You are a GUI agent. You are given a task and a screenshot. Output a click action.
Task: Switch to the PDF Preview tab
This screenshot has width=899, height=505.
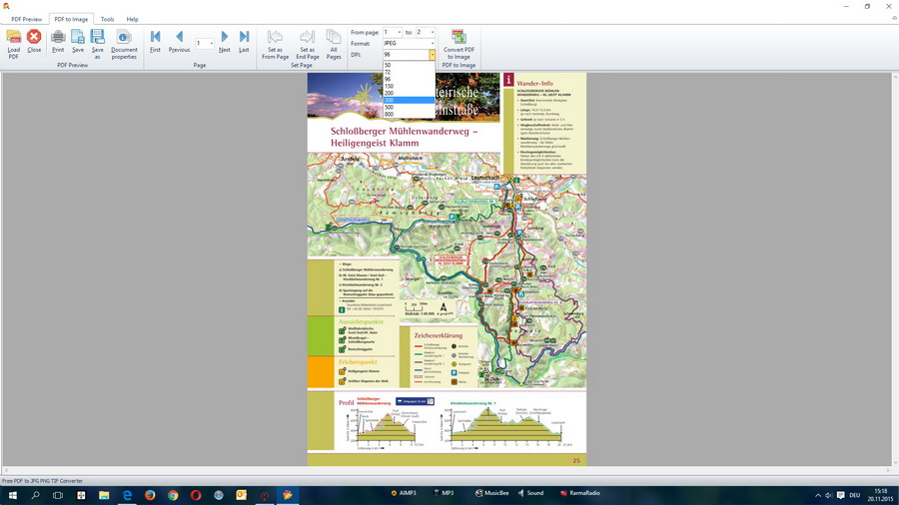[27, 19]
